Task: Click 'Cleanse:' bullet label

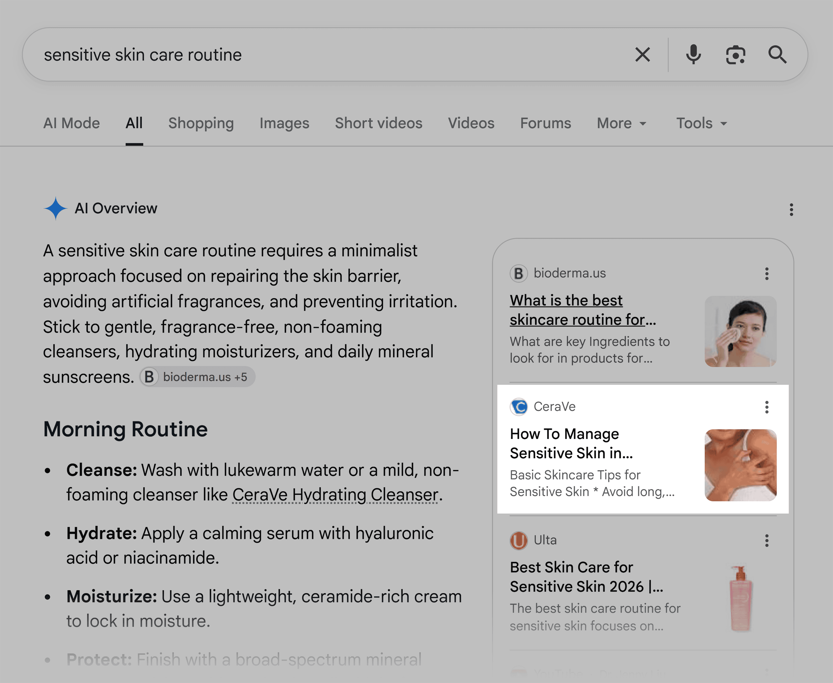Action: pyautogui.click(x=102, y=470)
